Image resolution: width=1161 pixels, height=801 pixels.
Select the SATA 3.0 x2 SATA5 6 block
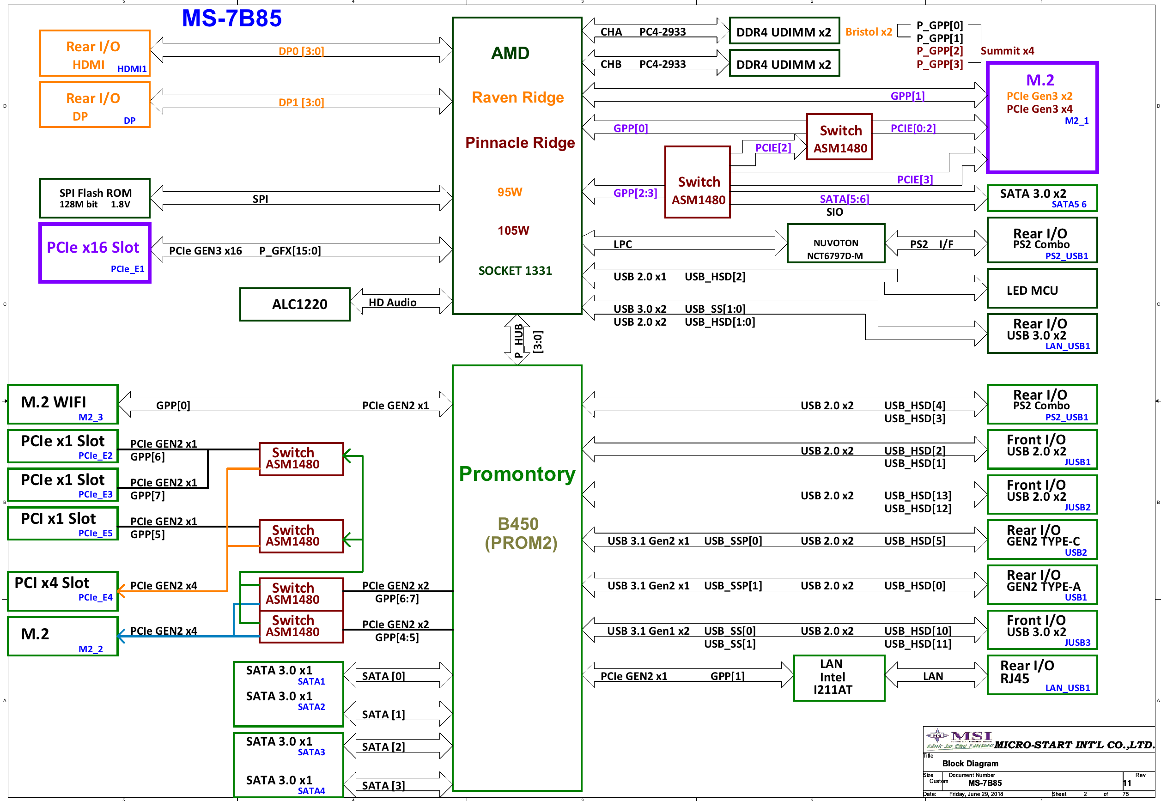click(x=1043, y=198)
